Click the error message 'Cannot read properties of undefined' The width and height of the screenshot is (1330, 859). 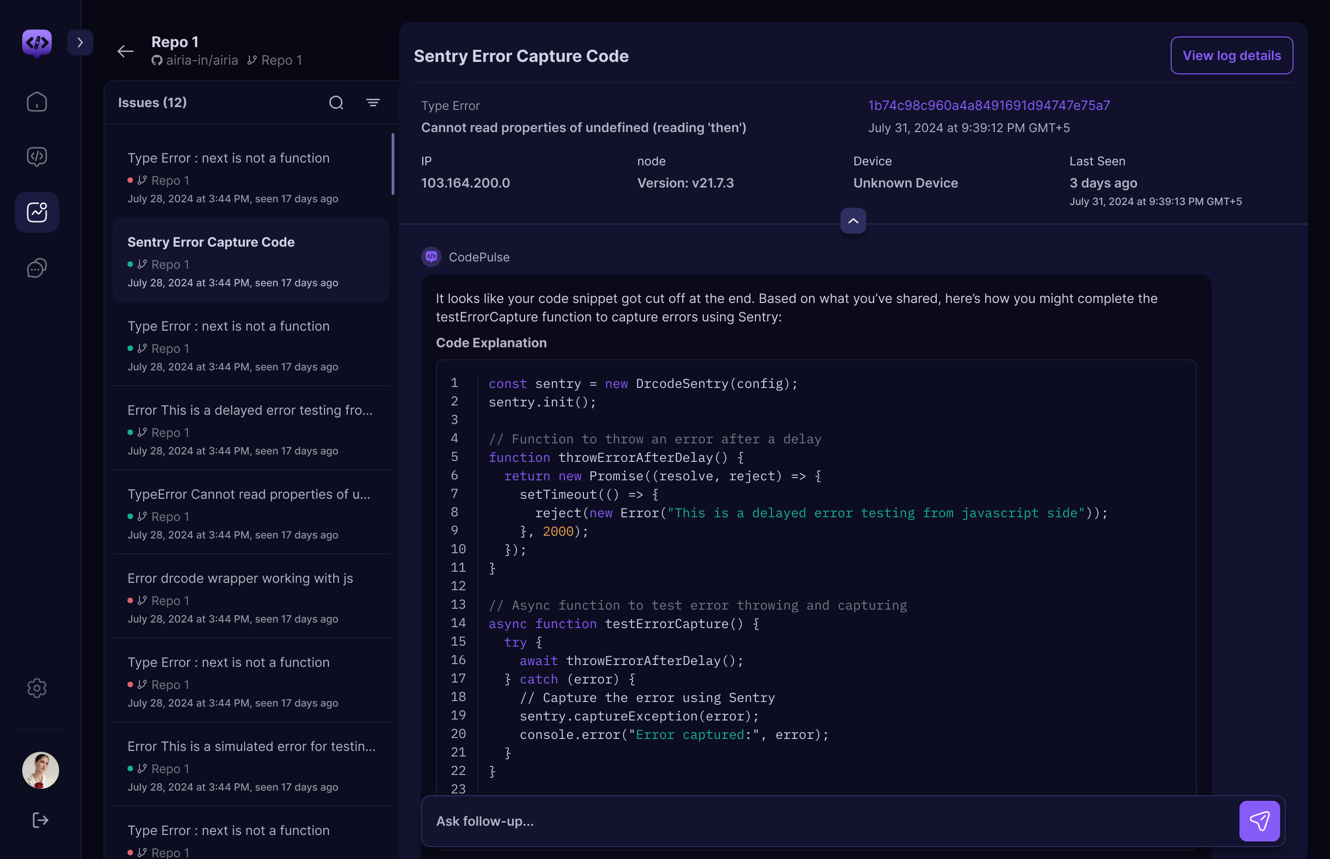click(x=583, y=128)
